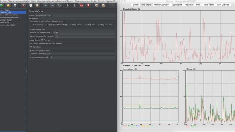Open the Ports tab in Observer
The width and height of the screenshot is (235, 132).
click(x=198, y=5)
